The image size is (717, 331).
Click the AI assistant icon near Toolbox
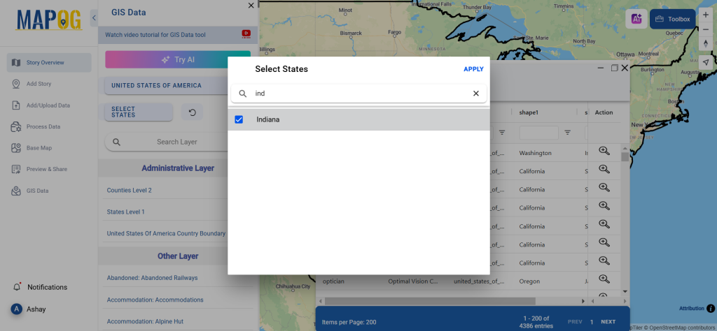click(636, 20)
